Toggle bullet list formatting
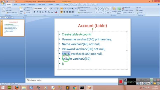 (x=62, y=8)
